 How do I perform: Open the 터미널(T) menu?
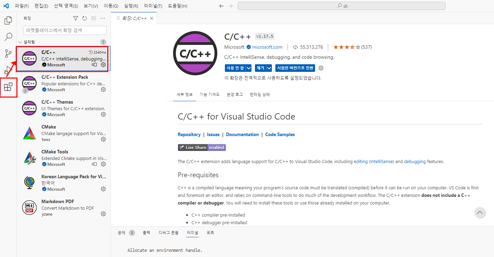click(x=153, y=6)
